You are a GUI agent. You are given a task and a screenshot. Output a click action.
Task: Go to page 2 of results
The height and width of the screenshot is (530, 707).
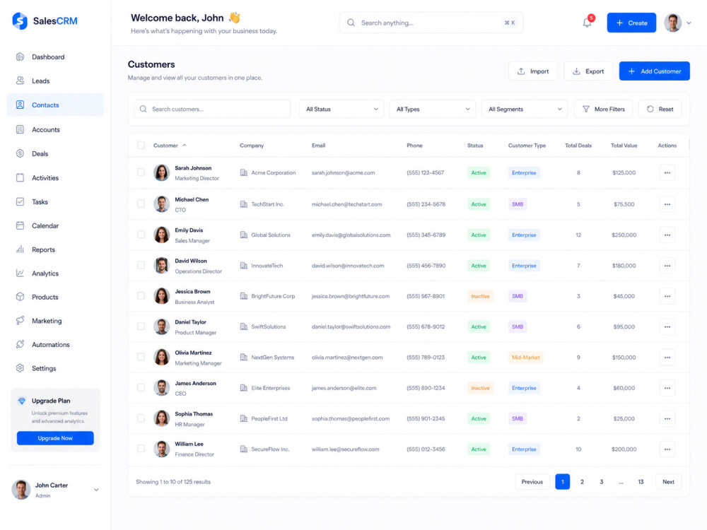pyautogui.click(x=582, y=482)
